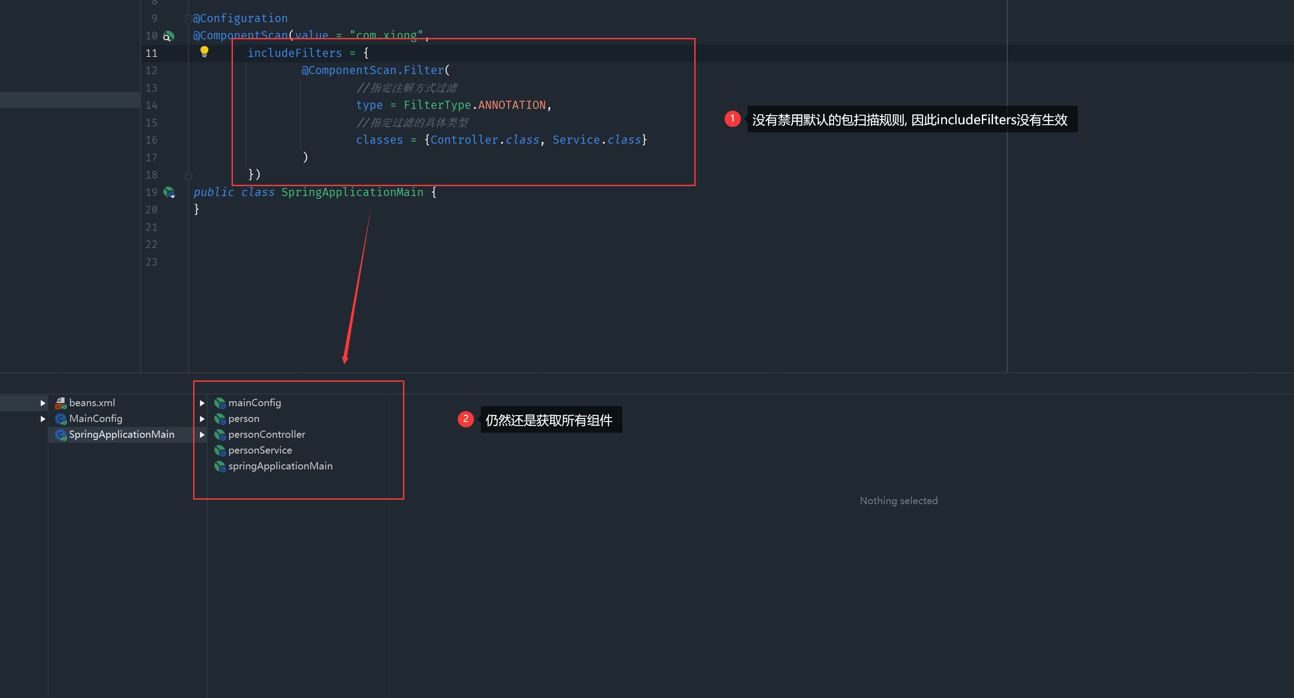This screenshot has width=1294, height=698.
Task: Select SpringApplicationMain in the tree
Action: 122,435
